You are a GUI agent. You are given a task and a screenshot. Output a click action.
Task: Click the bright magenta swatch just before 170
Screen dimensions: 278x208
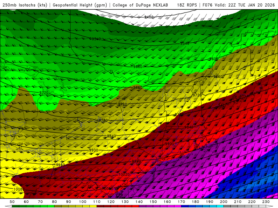point(178,206)
